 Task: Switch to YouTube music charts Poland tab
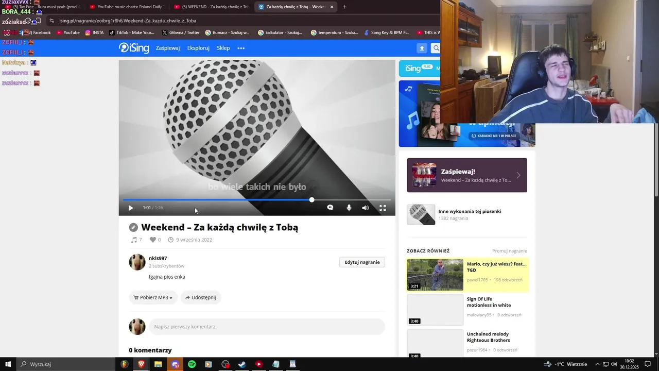[x=127, y=7]
